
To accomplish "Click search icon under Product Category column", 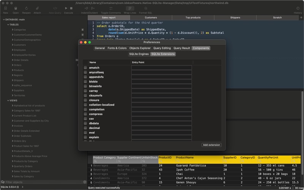I will [x=95, y=161].
